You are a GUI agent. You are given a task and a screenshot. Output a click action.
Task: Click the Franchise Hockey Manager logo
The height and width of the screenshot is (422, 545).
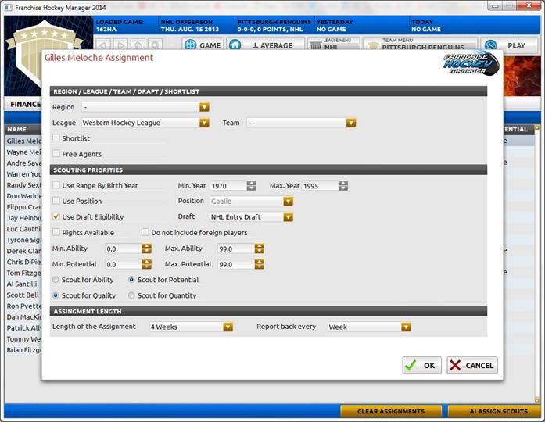click(471, 63)
